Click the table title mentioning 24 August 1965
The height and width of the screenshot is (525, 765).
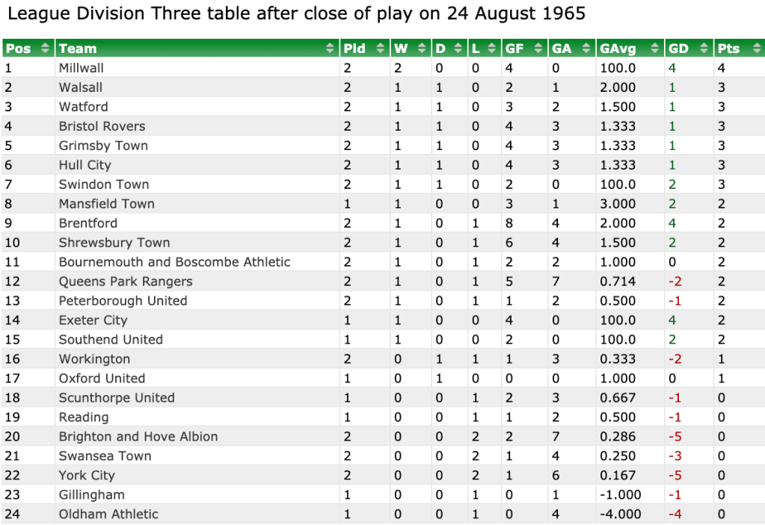pyautogui.click(x=296, y=14)
